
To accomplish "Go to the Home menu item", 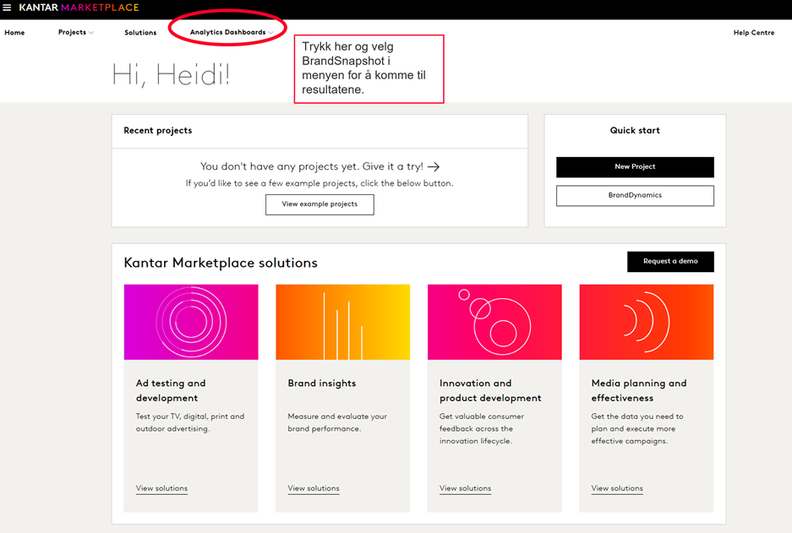I will (14, 32).
